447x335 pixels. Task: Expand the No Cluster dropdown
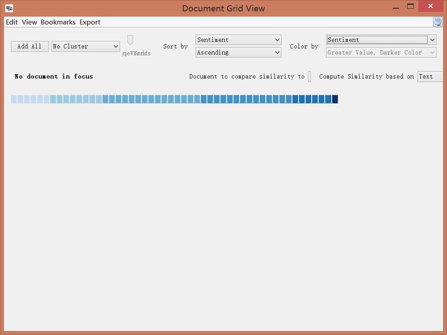86,46
